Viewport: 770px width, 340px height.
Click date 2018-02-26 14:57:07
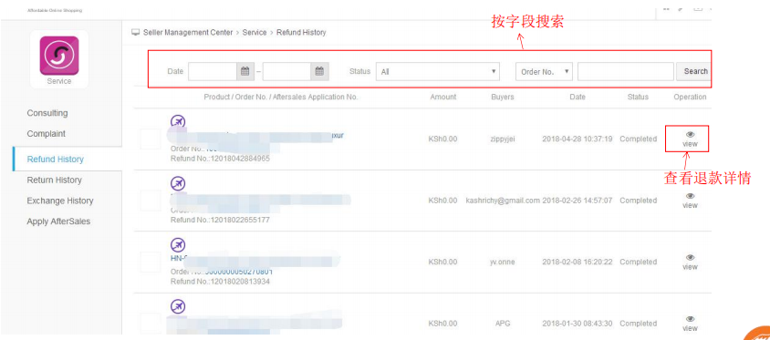point(577,201)
